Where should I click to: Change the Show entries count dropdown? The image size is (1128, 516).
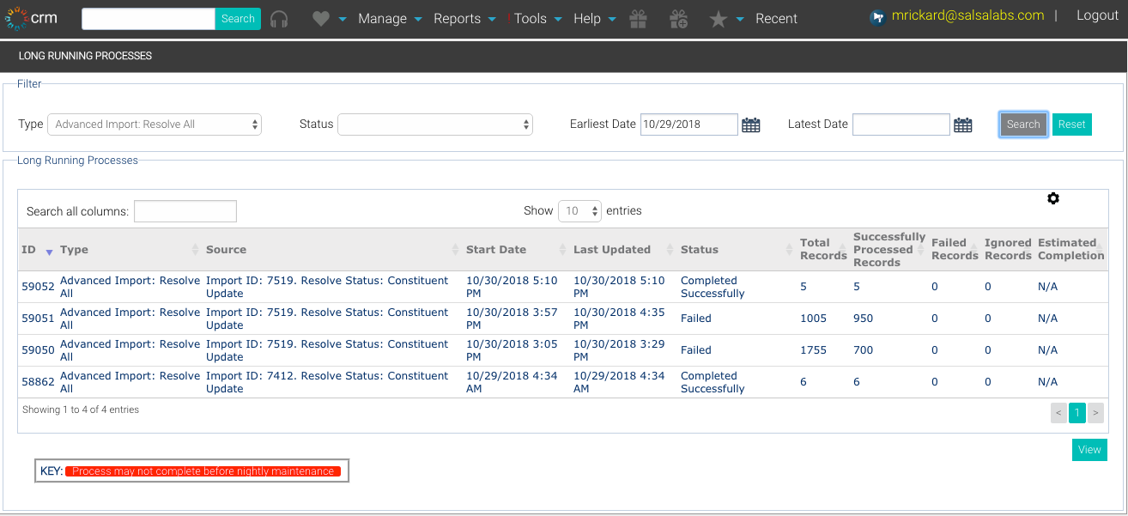[579, 211]
